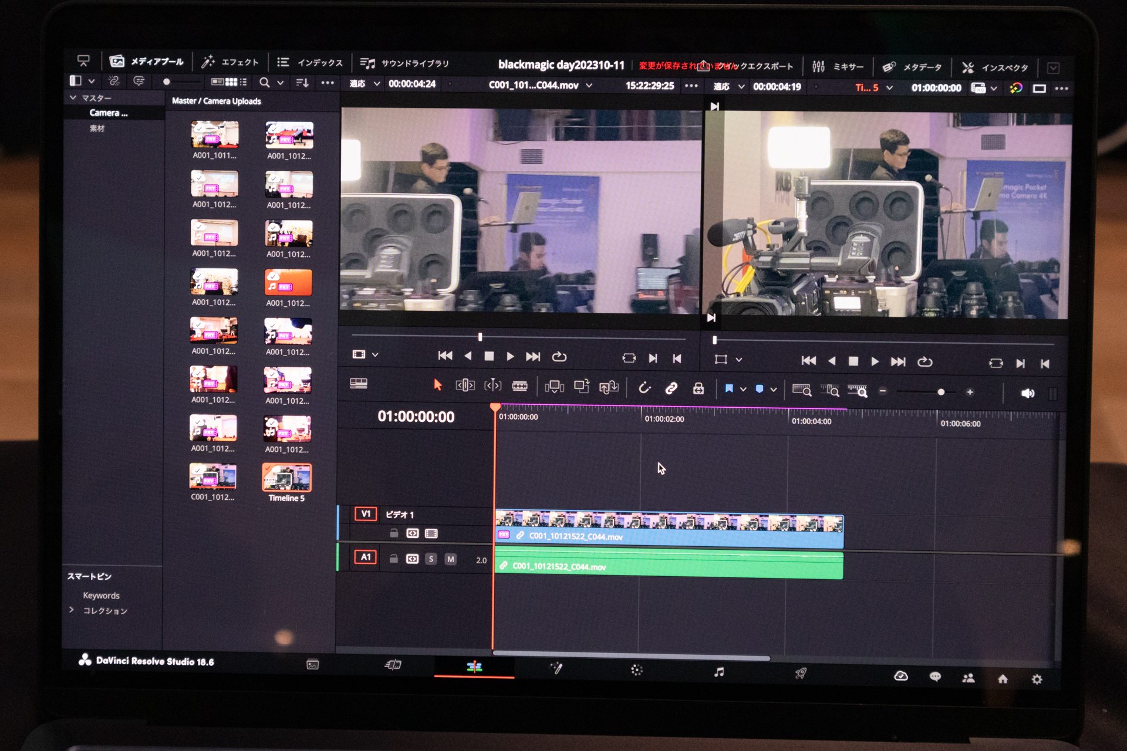The height and width of the screenshot is (751, 1127).
Task: Select the Timeline 5 thumbnail in media pool
Action: (286, 478)
